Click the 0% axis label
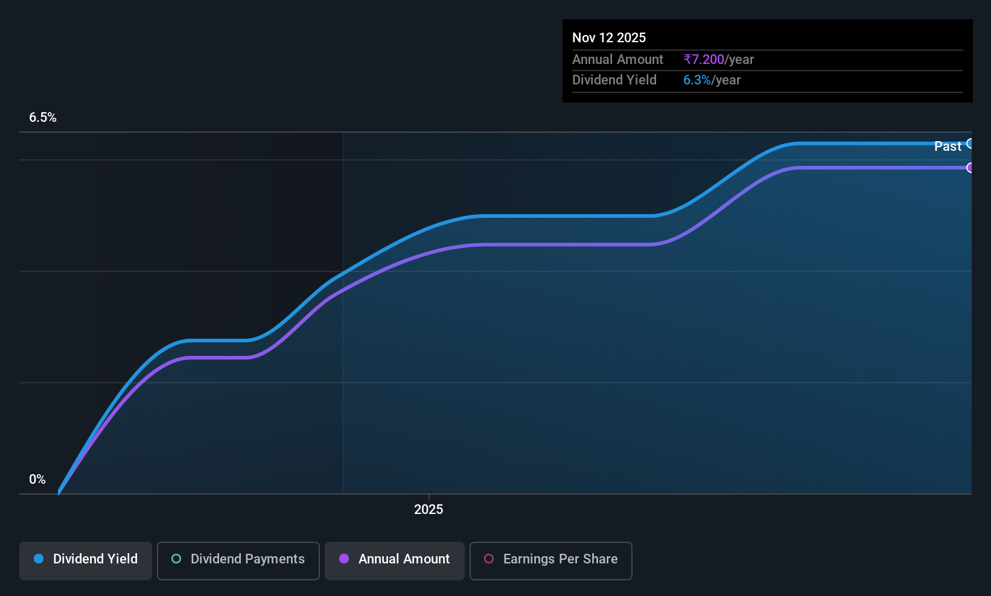 [37, 480]
